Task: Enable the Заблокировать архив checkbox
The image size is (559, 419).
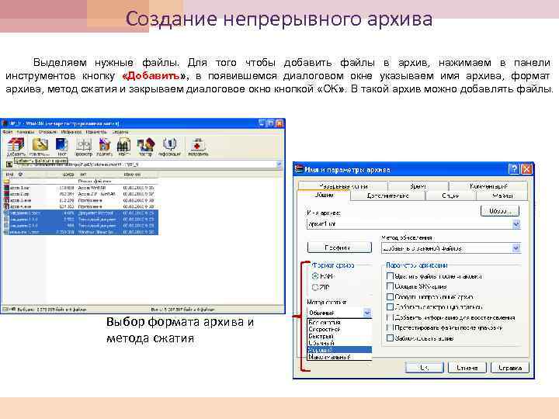Action: pos(390,338)
